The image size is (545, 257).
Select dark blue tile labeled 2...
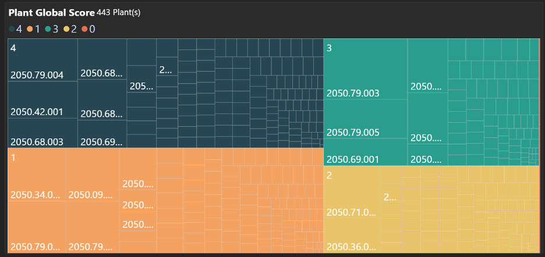(x=167, y=66)
